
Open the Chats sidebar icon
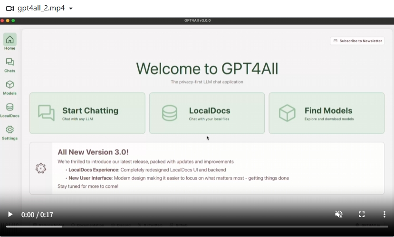point(10,62)
